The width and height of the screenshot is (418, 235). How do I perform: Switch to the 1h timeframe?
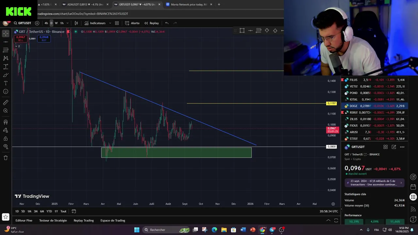(62, 23)
